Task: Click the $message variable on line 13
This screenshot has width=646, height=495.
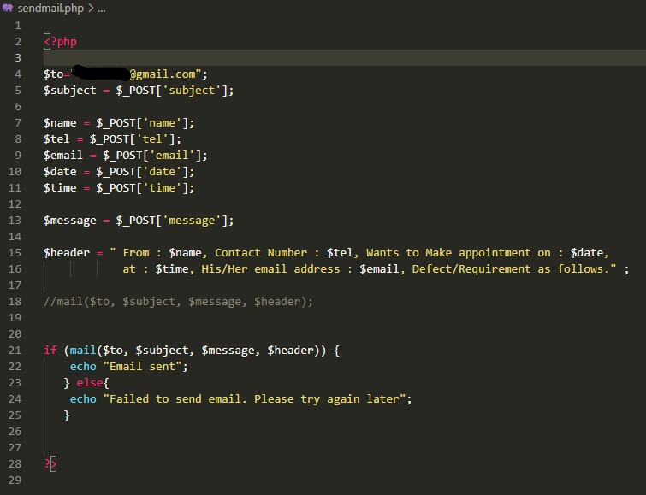Action: (x=69, y=221)
